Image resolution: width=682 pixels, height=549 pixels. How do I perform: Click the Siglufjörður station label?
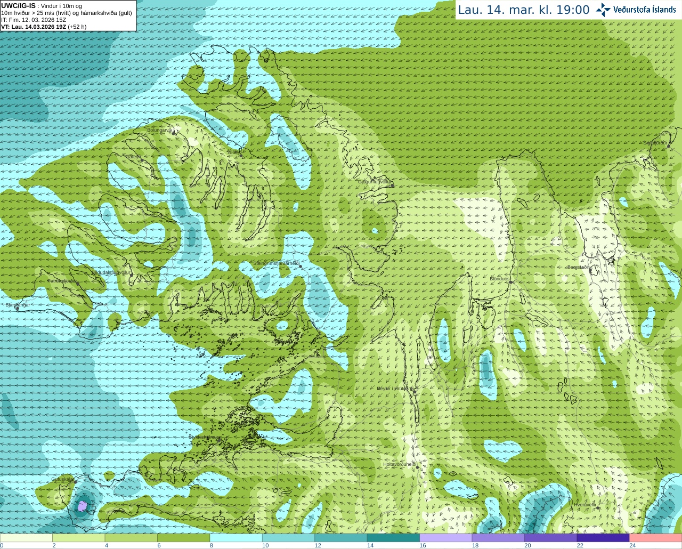click(x=655, y=143)
